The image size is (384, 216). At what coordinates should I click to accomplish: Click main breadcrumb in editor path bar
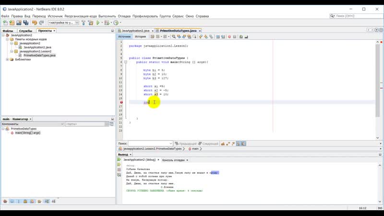pos(195,149)
